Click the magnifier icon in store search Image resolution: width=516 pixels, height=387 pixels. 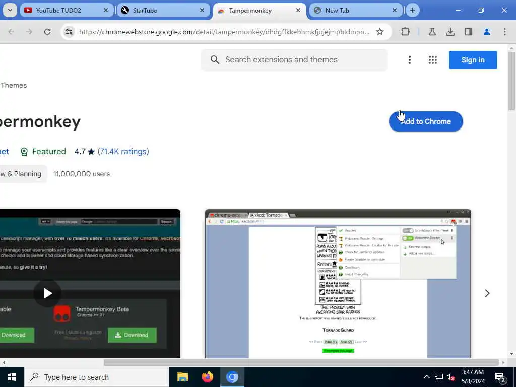tap(215, 59)
